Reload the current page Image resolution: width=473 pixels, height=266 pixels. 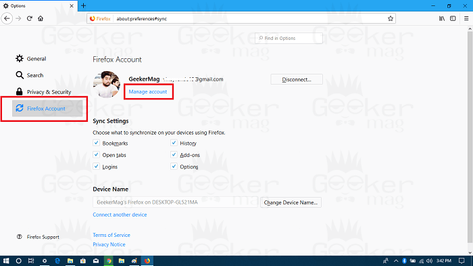click(x=30, y=18)
